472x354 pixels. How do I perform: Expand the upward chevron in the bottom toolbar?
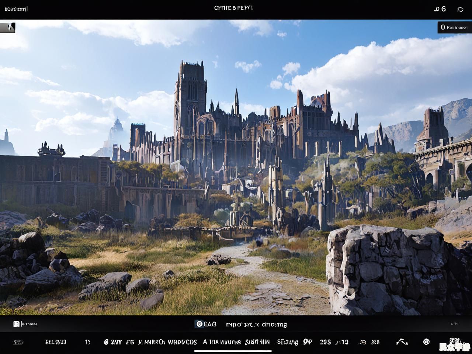(x=402, y=342)
